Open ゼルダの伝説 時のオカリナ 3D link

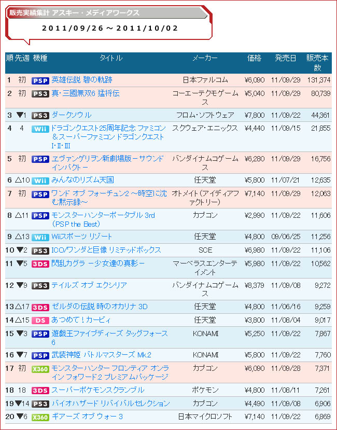tap(100, 307)
